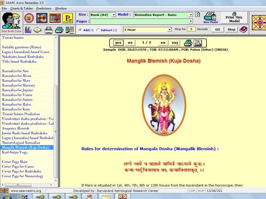266x199 pixels.
Task: Select the Subtract (-) radio button
Action: [x=97, y=30]
